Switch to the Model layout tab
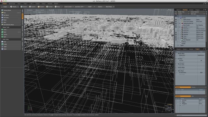Screen dimensions: 208x117 5,4
